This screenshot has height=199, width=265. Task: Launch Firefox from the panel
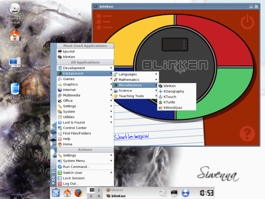78,193
